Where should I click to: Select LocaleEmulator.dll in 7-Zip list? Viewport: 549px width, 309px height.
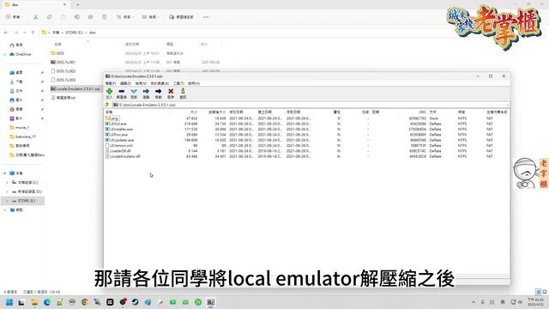pyautogui.click(x=123, y=156)
